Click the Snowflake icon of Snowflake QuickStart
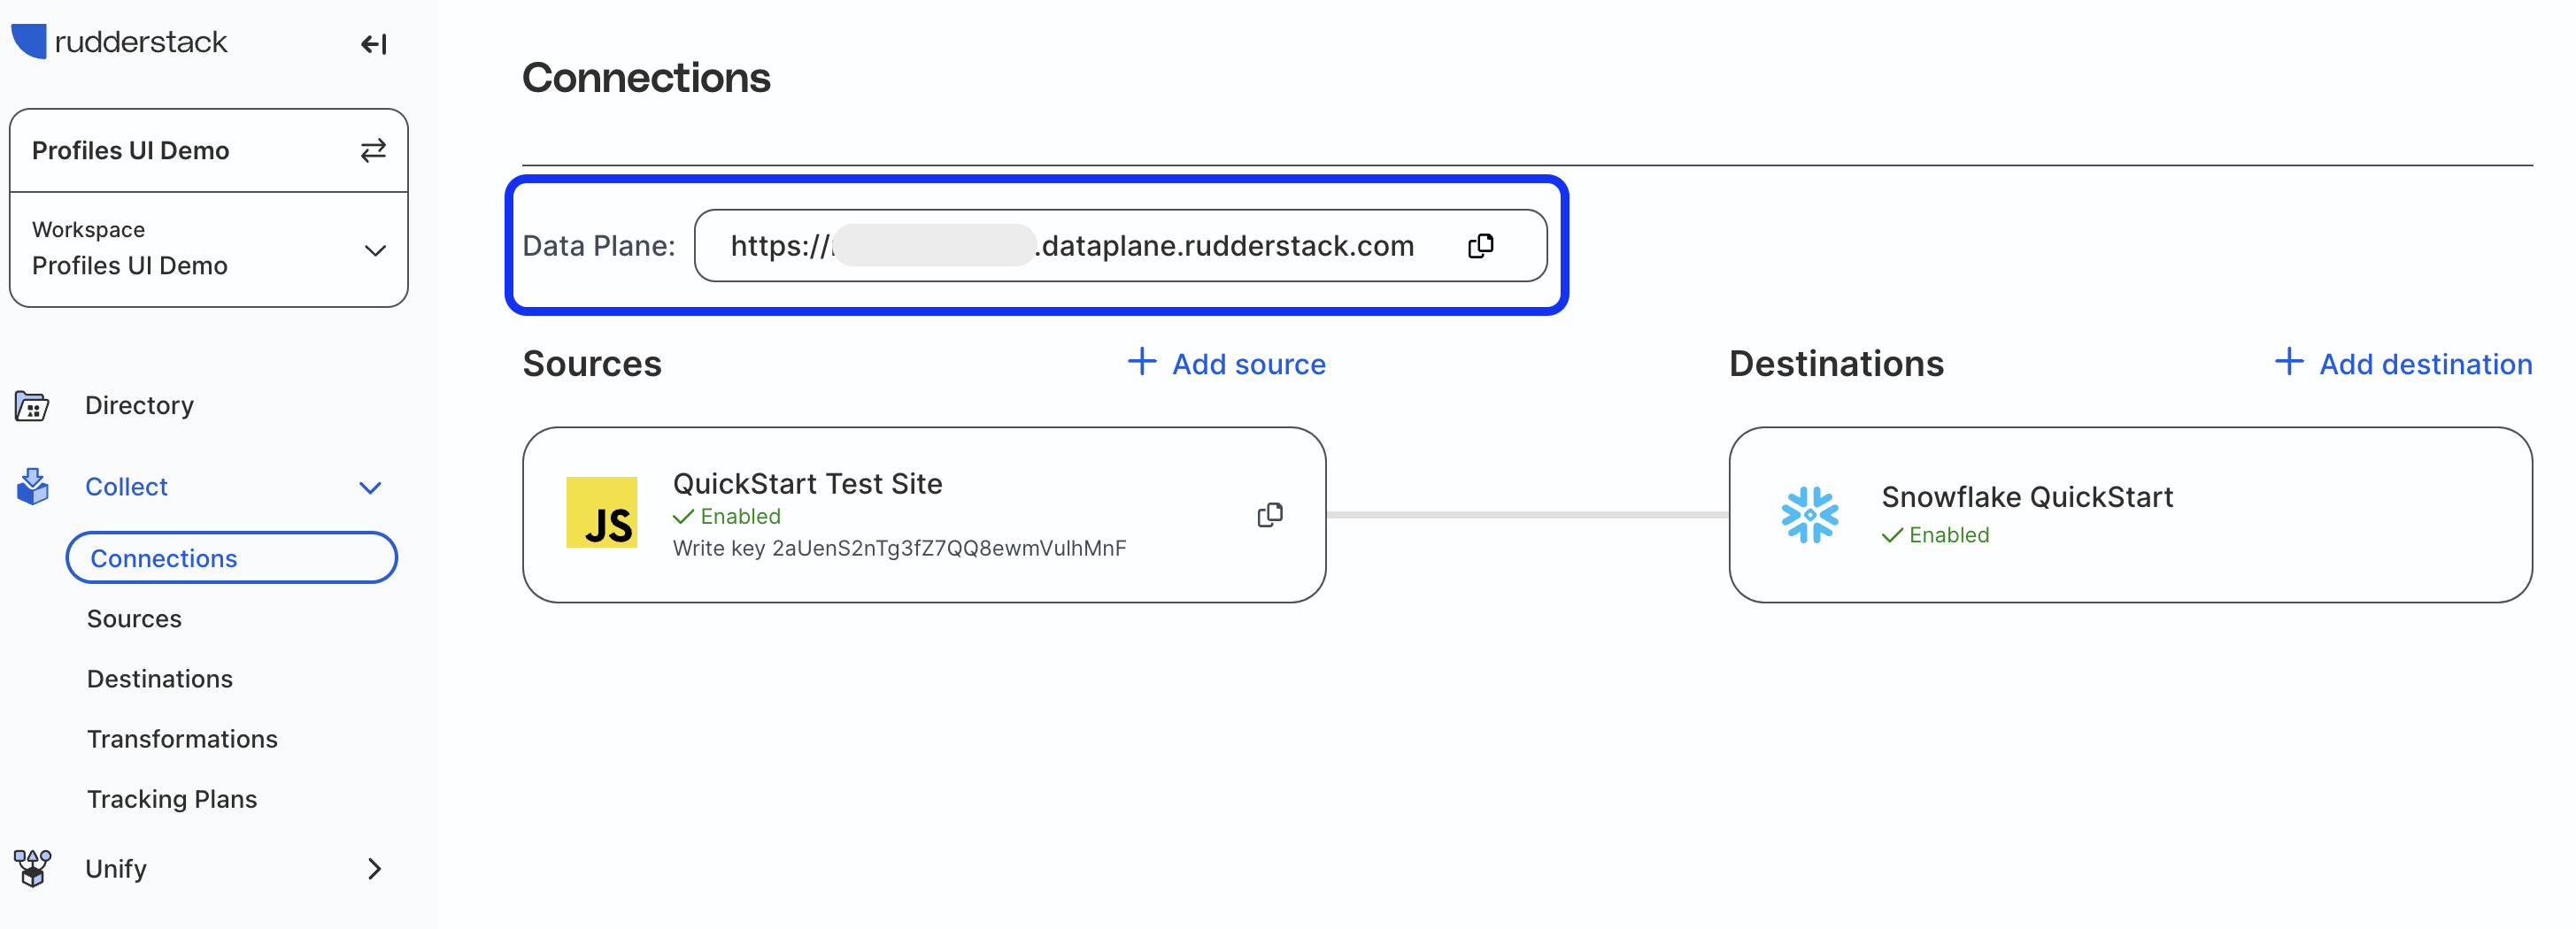Image resolution: width=2576 pixels, height=929 pixels. point(1809,515)
